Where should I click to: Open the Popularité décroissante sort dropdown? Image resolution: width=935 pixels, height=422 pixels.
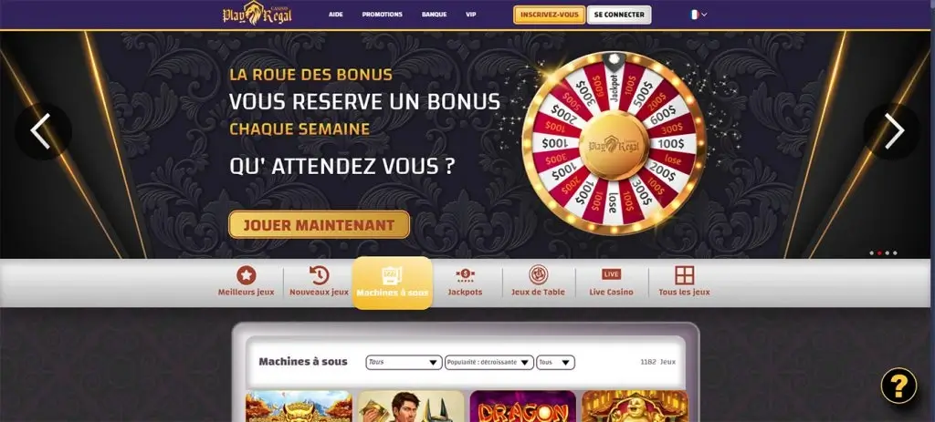[x=489, y=362]
